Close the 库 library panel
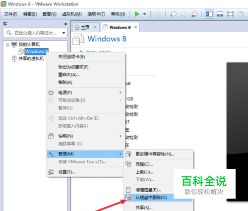 65,24
